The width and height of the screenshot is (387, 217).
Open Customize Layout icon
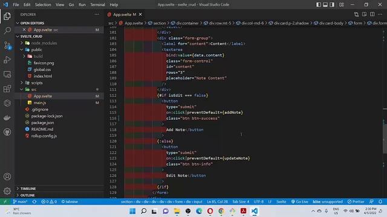point(341,4)
